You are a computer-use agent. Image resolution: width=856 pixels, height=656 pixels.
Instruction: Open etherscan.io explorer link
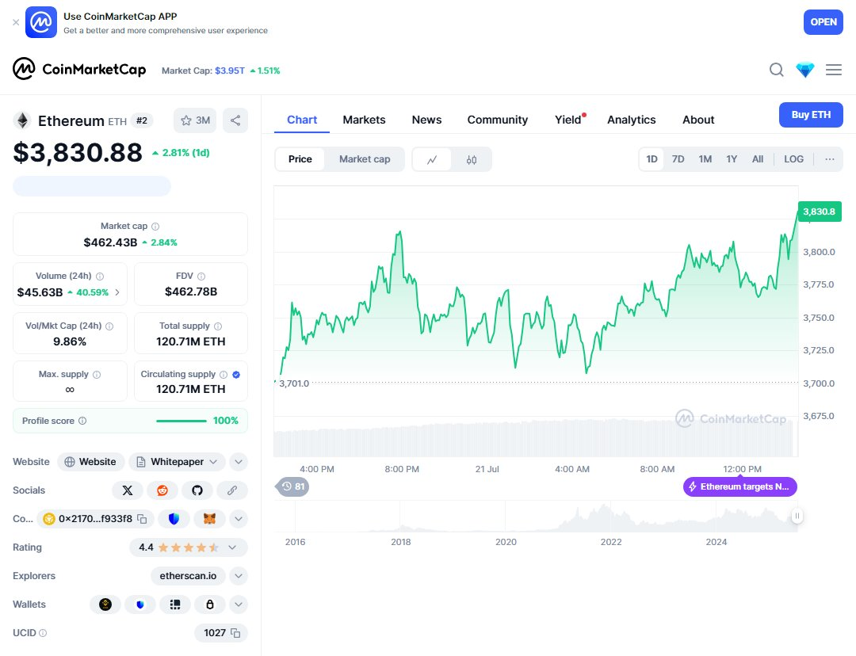tap(188, 575)
